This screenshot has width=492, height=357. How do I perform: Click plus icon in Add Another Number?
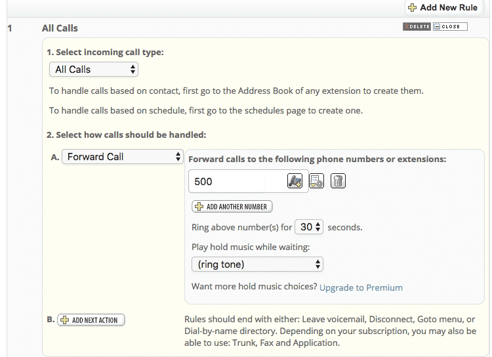pos(199,206)
